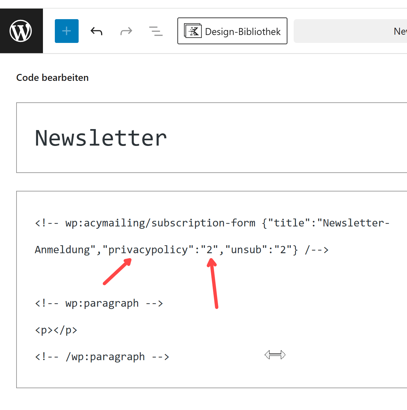Click the opening wp:paragraph comment line
This screenshot has height=410, width=407.
click(x=99, y=303)
